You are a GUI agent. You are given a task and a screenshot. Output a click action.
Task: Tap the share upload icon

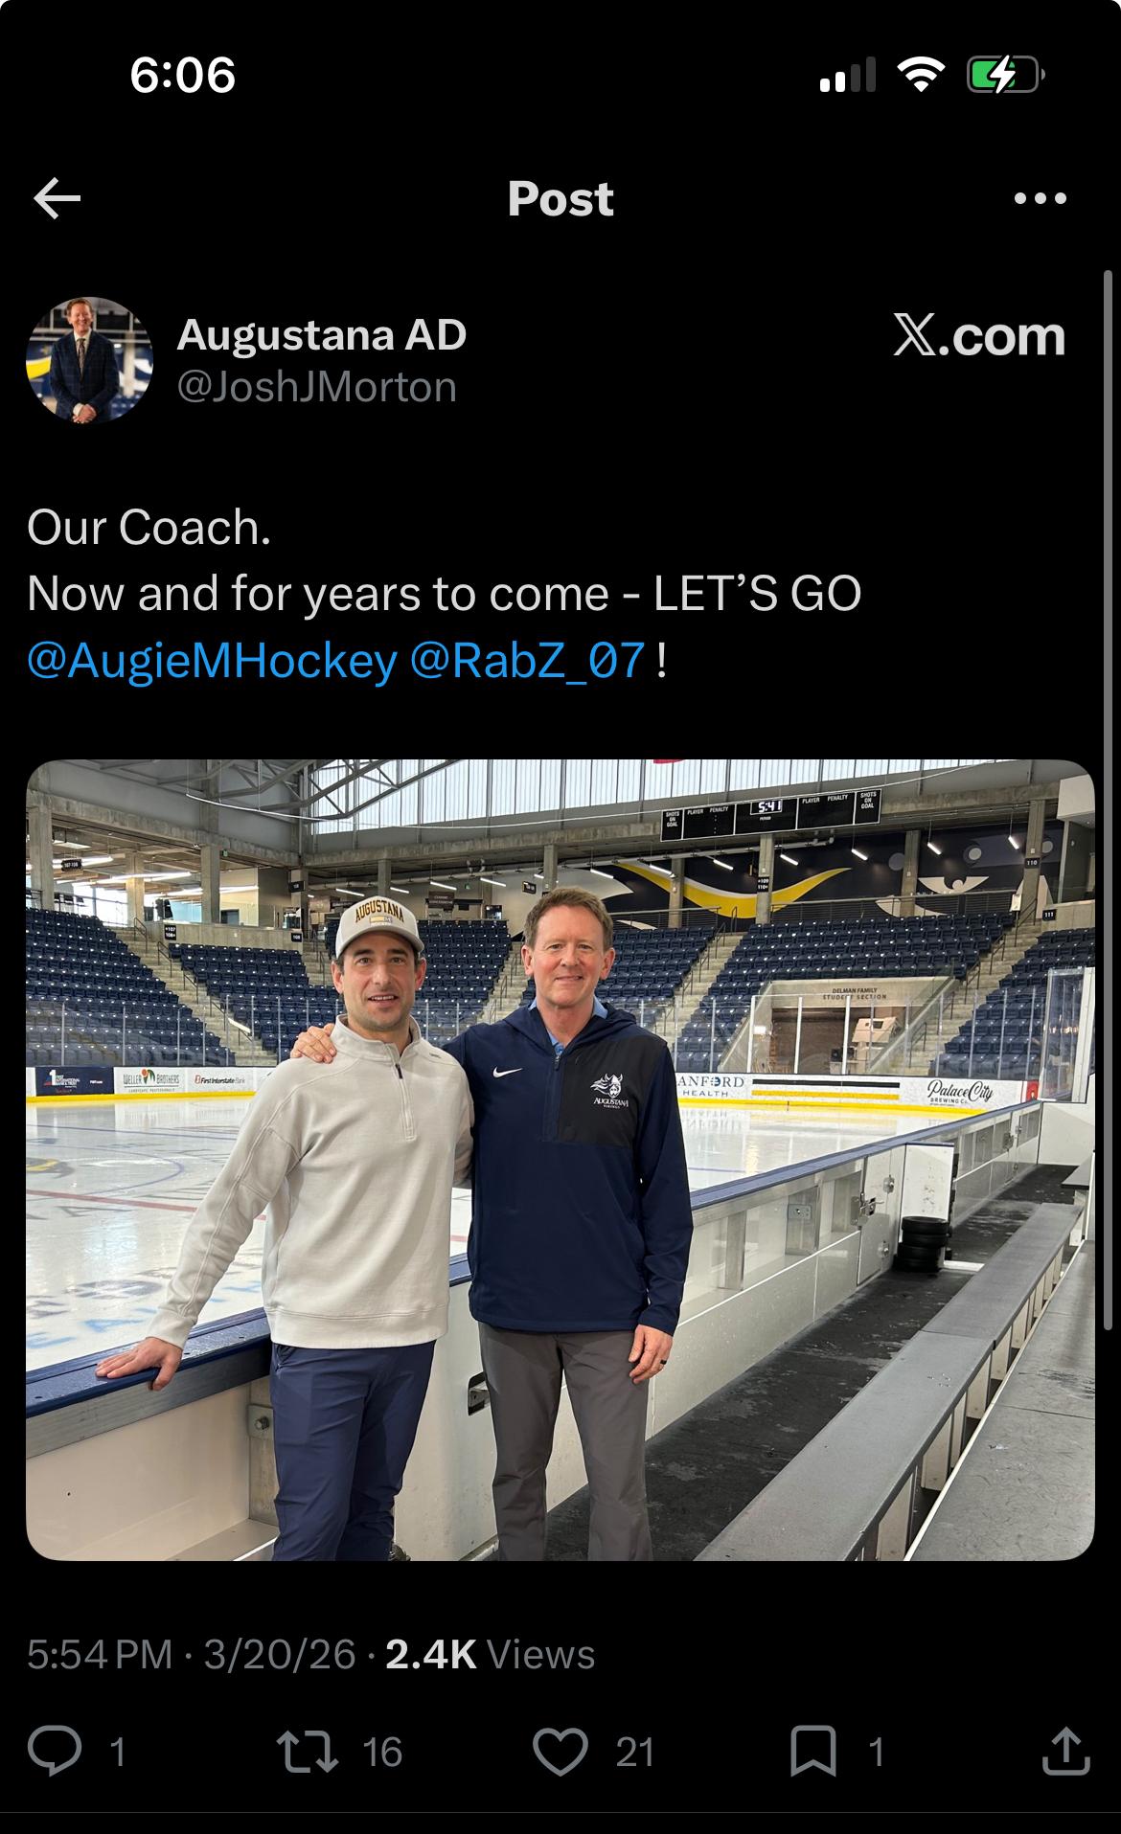click(1064, 1751)
